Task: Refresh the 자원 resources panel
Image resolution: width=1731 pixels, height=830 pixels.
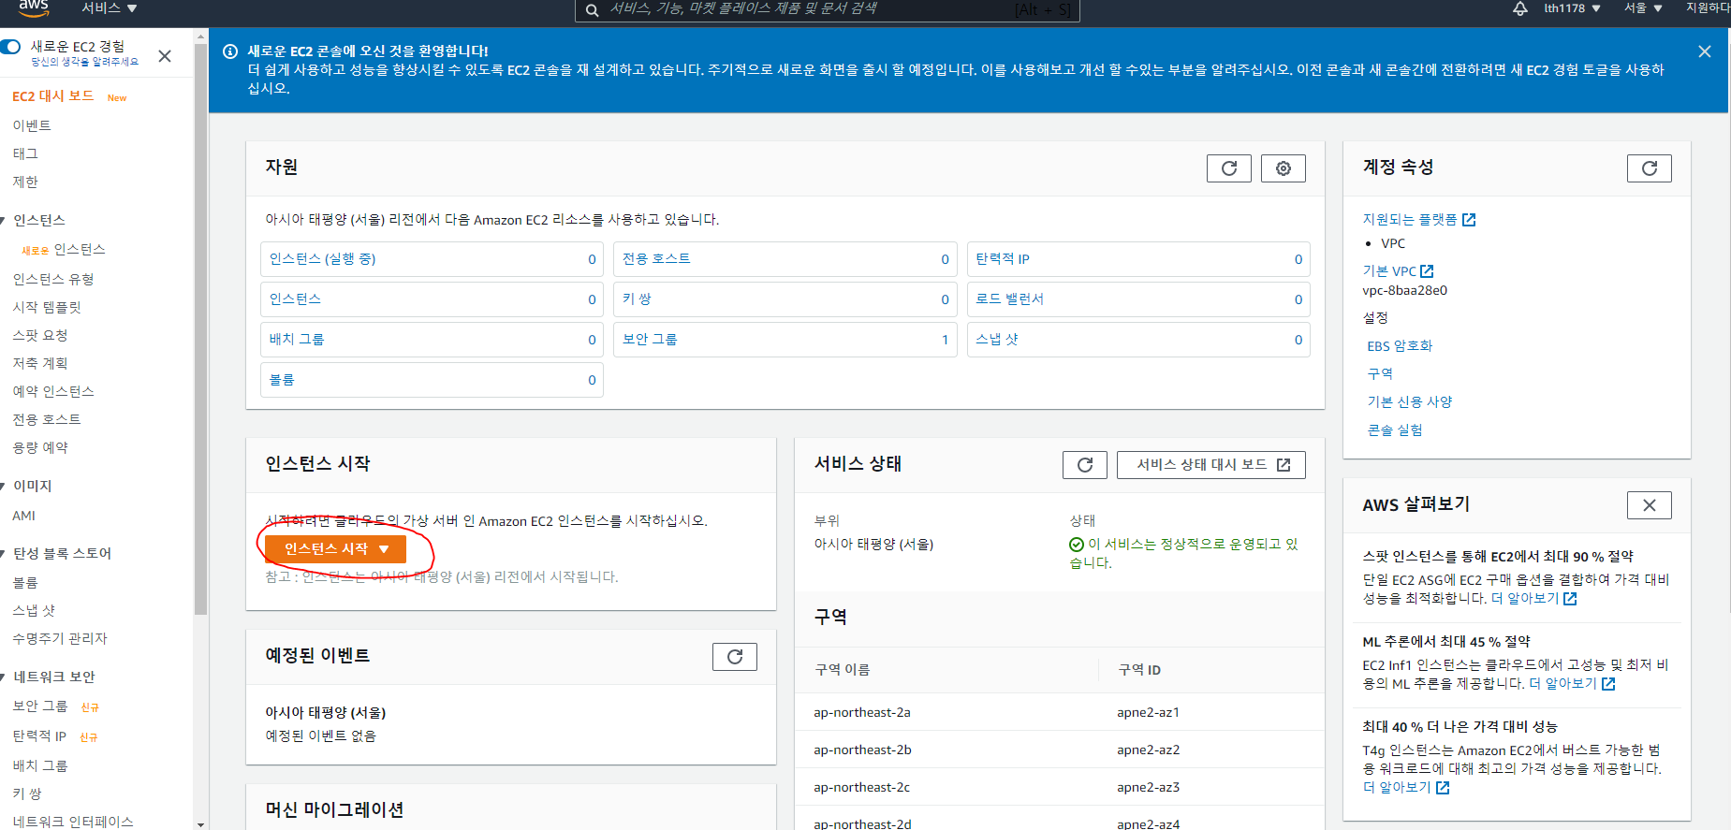Action: point(1229,168)
